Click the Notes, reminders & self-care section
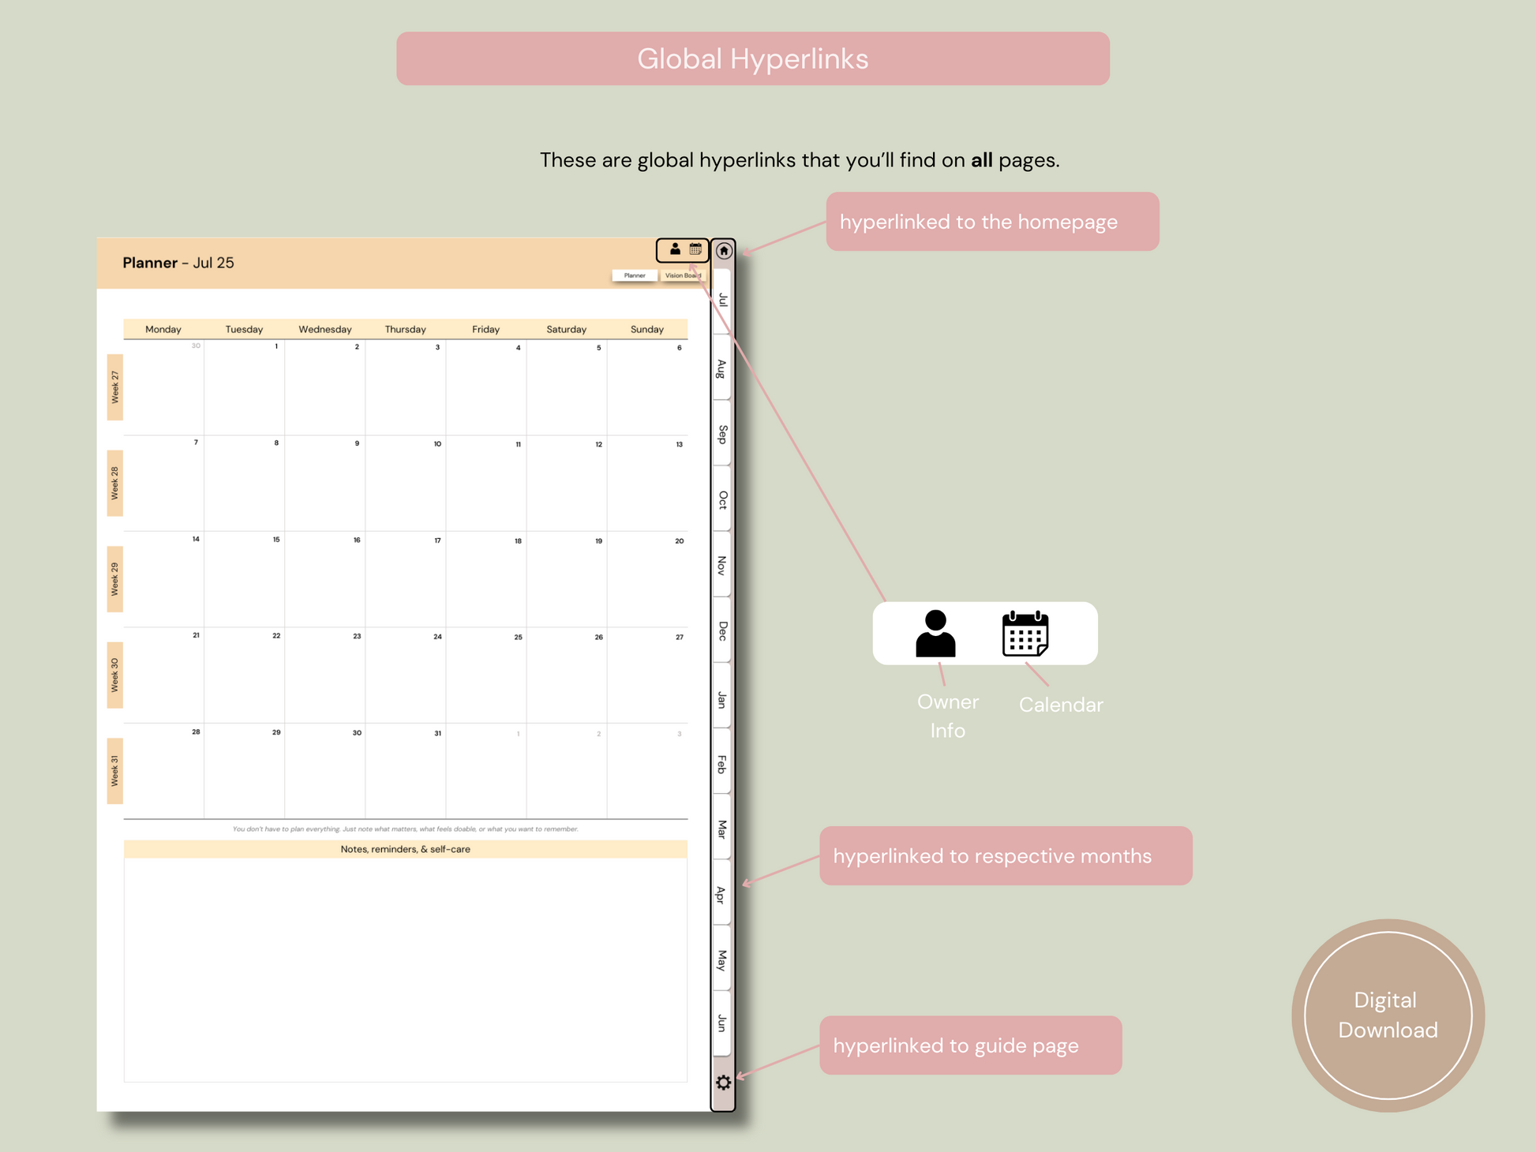 (405, 849)
